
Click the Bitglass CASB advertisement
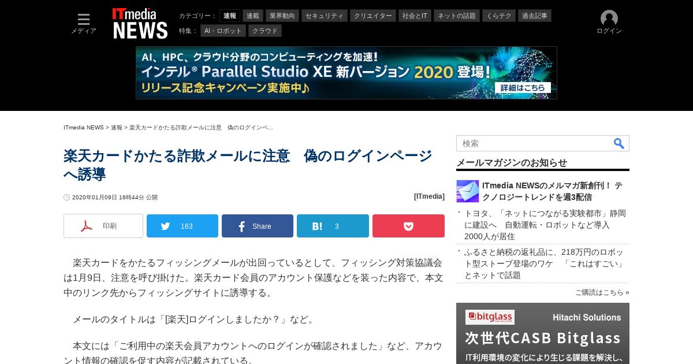tap(543, 333)
